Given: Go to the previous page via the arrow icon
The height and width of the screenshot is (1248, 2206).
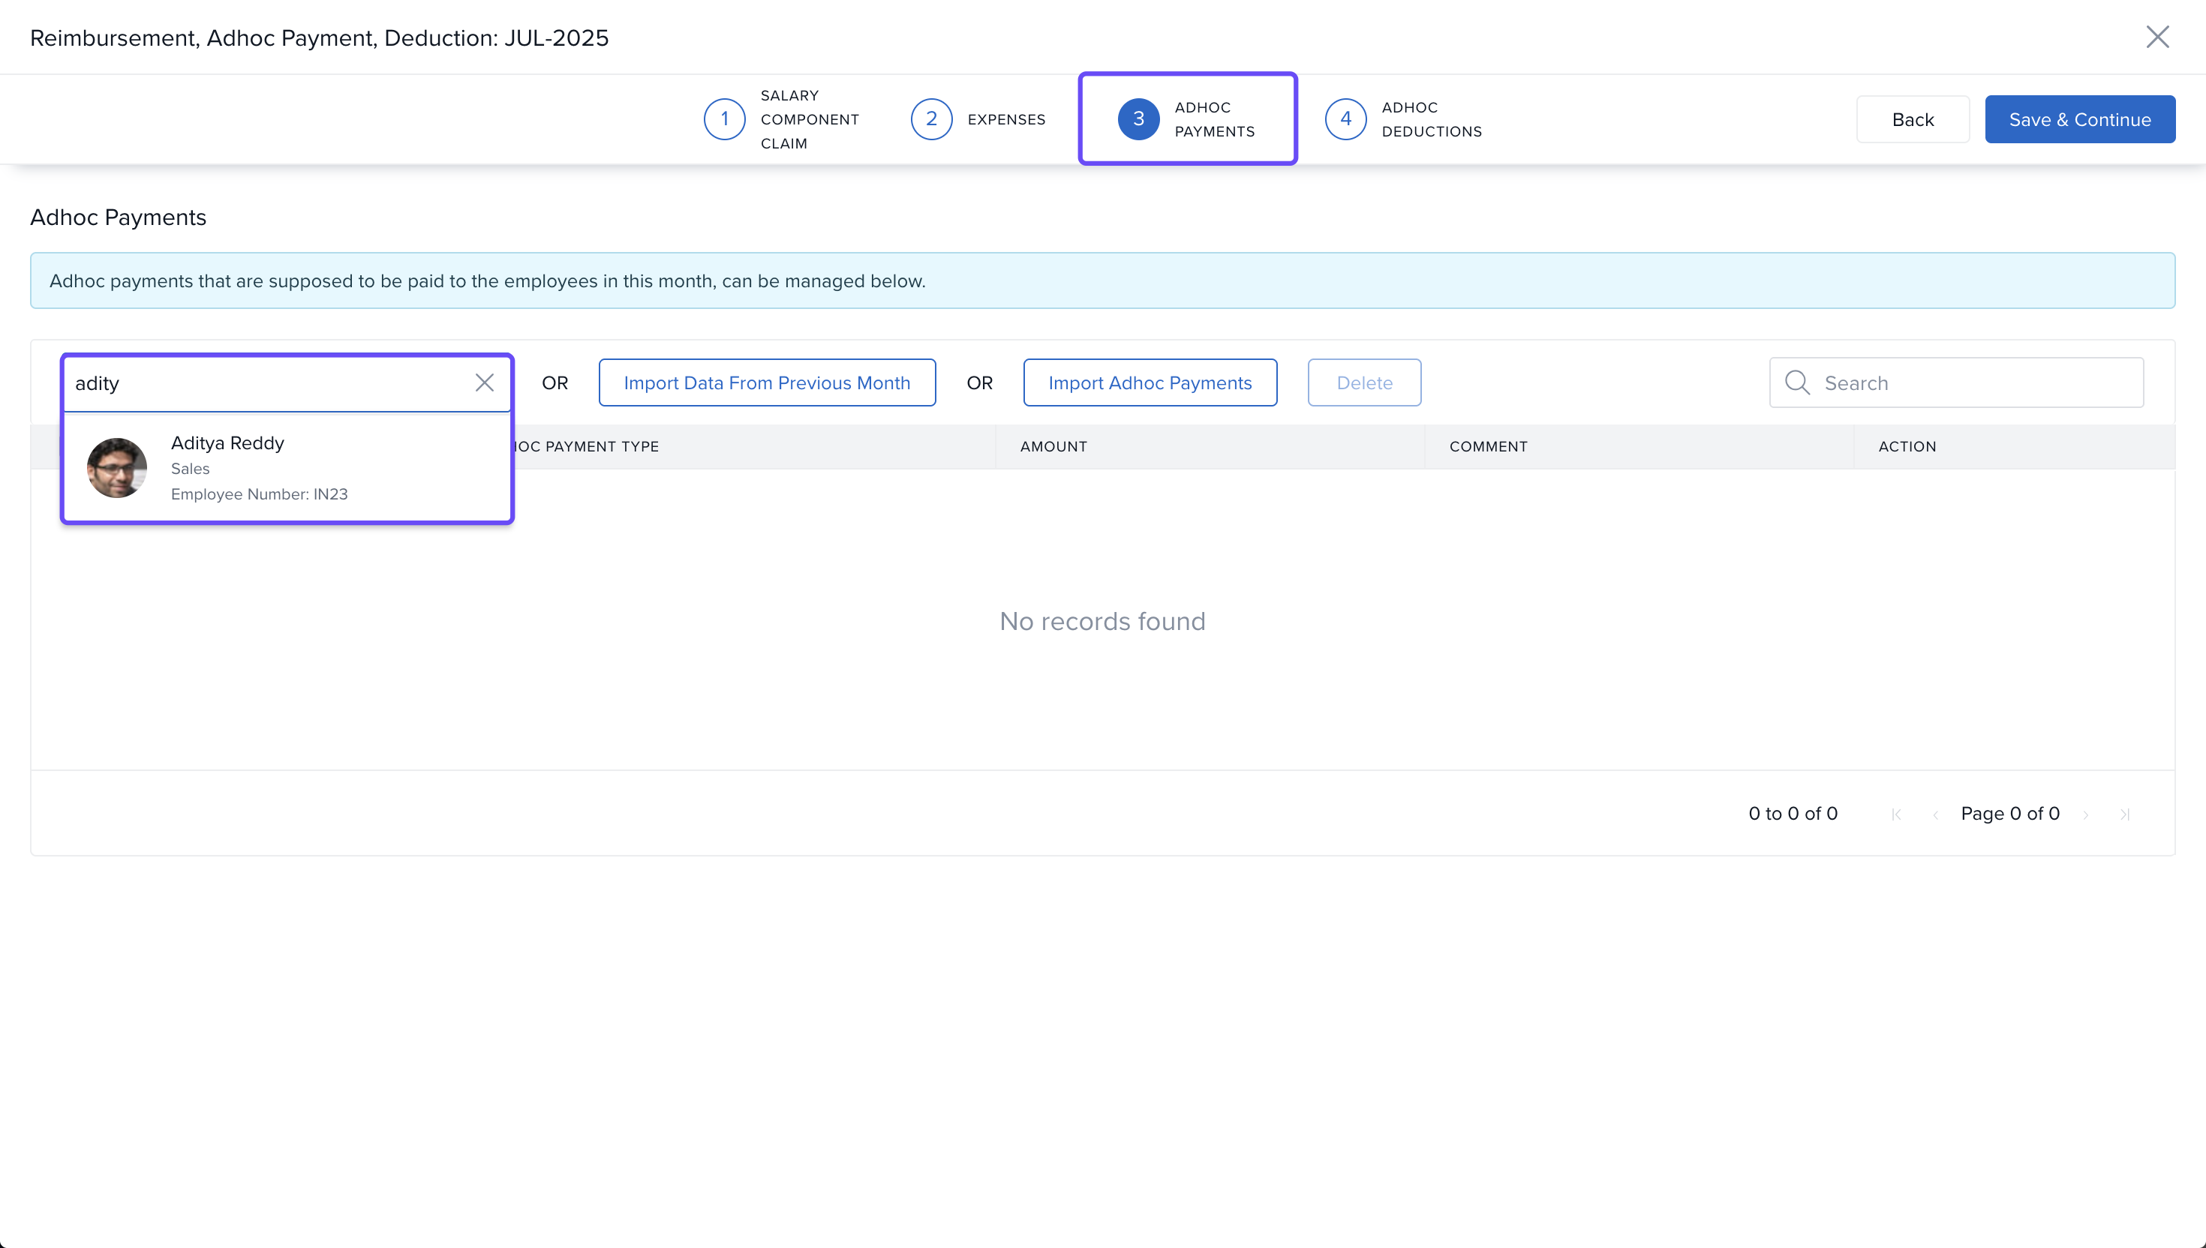Looking at the screenshot, I should coord(1936,814).
